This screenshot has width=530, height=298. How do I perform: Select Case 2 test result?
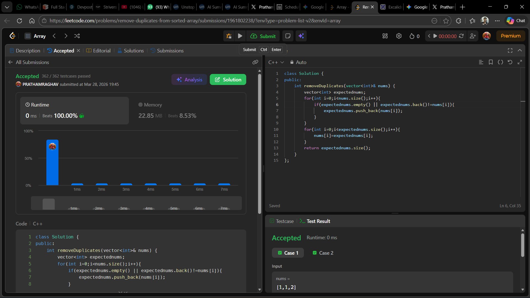(323, 253)
